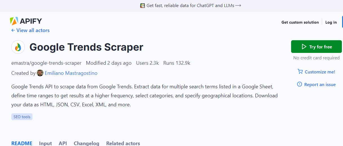343x146 pixels.
Task: Click the exclamation icon beside Report an issue
Action: [x=300, y=84]
